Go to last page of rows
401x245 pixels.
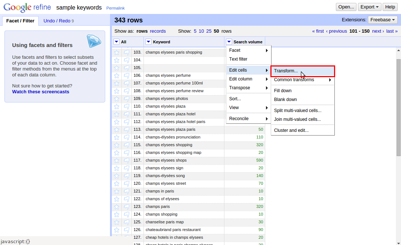pyautogui.click(x=392, y=31)
